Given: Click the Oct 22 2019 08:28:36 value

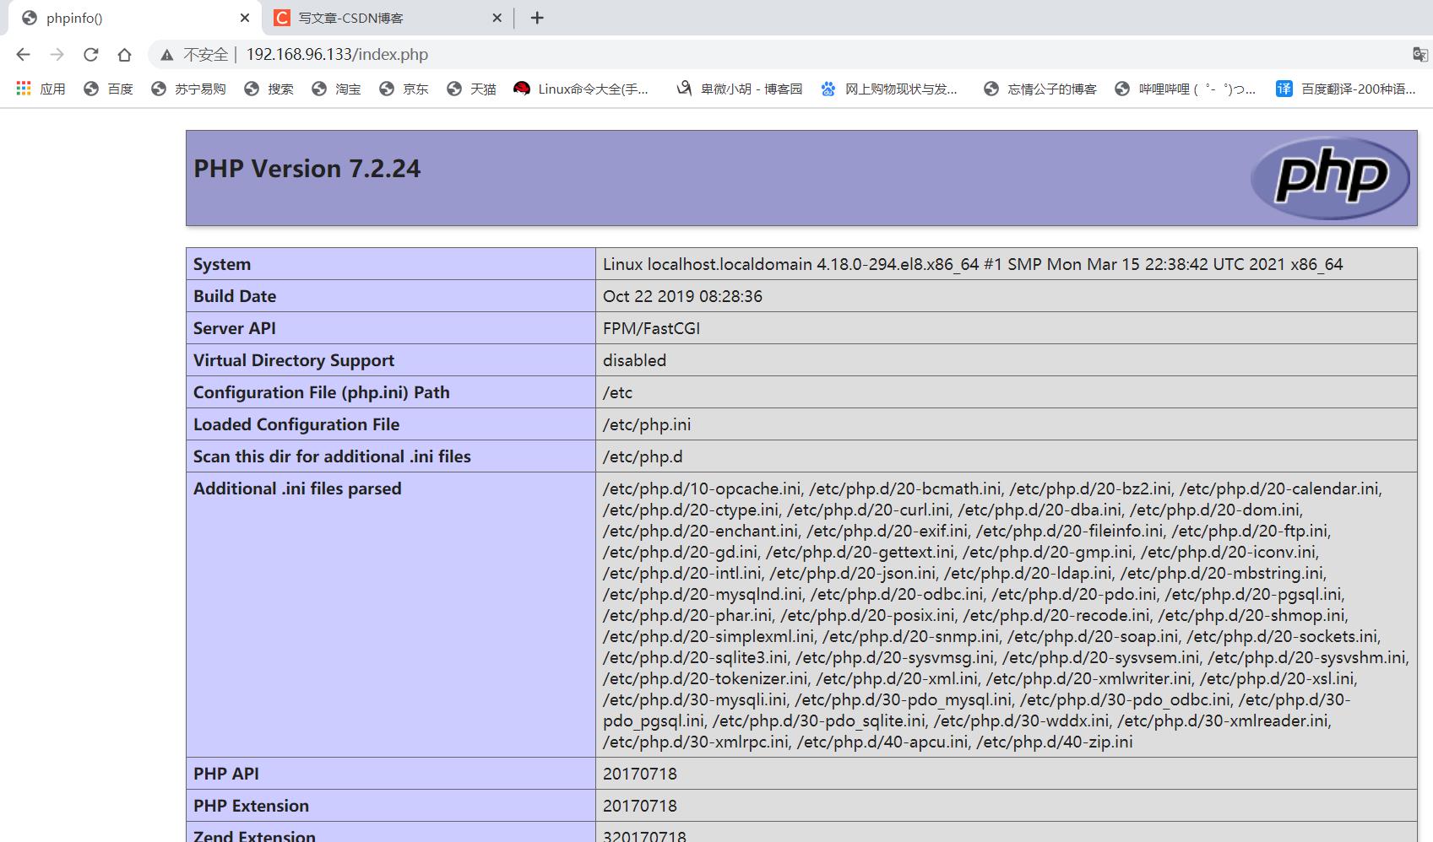Looking at the screenshot, I should pyautogui.click(x=682, y=296).
